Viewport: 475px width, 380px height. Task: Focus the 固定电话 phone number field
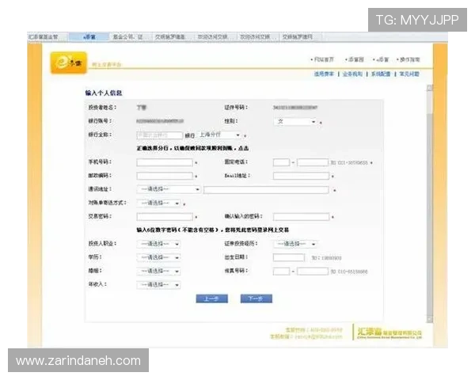tap(313, 162)
